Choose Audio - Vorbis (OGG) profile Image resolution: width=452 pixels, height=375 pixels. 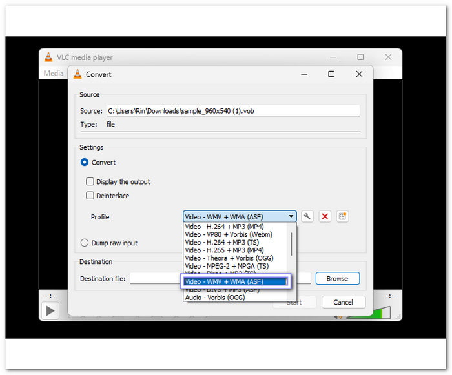tap(235, 298)
